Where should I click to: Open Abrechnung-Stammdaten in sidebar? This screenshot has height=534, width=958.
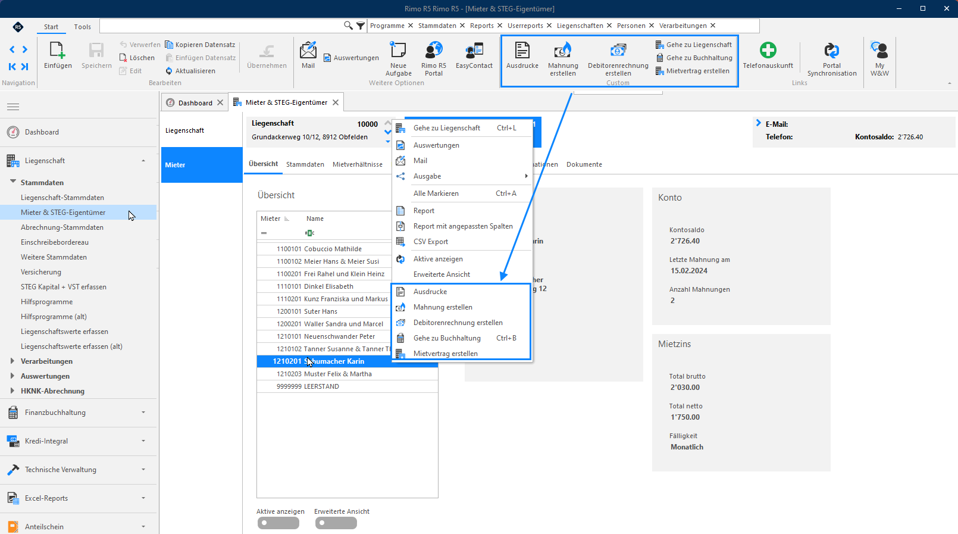62,227
